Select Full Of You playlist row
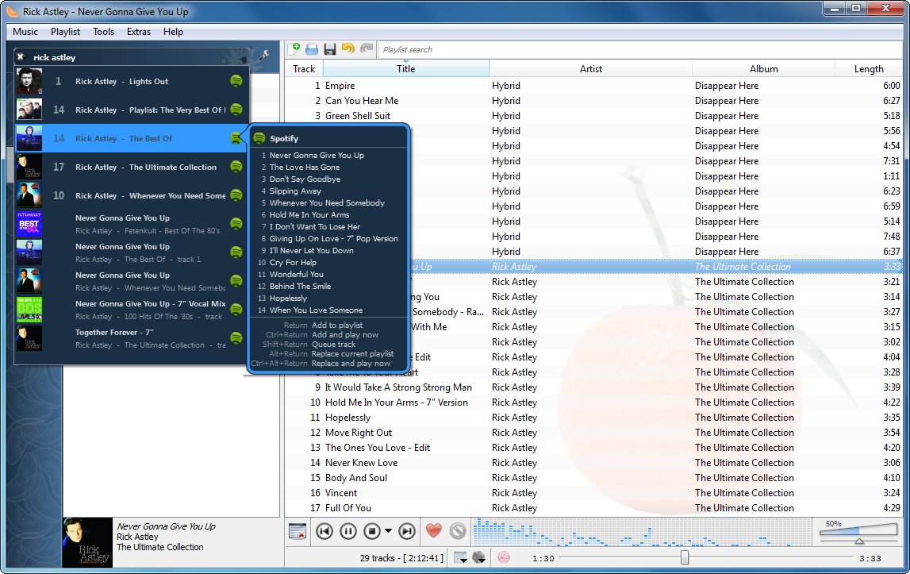 593,508
